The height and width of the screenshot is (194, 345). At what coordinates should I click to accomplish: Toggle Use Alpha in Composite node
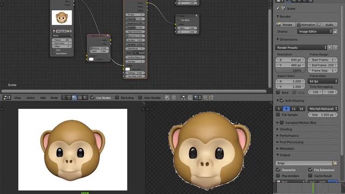pyautogui.click(x=178, y=20)
